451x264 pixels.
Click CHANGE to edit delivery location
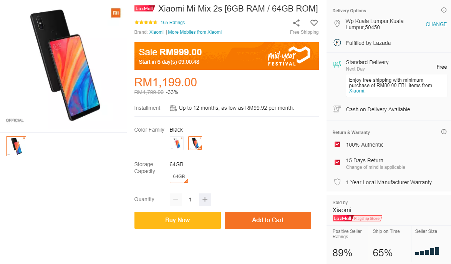pos(436,24)
